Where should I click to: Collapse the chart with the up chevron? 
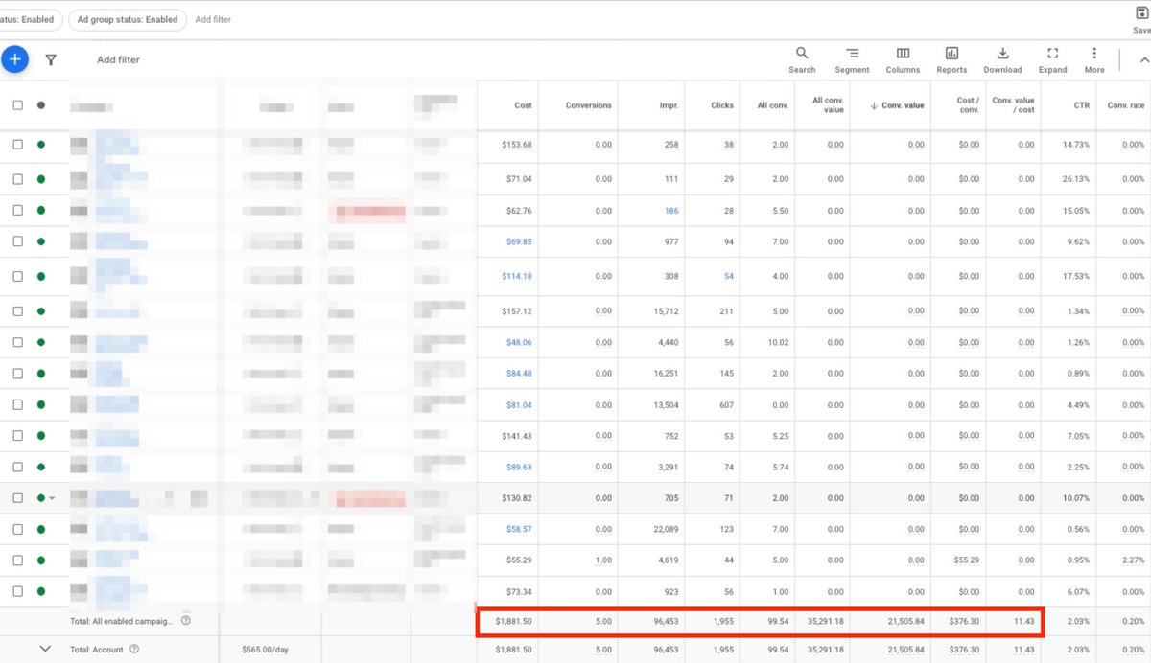pos(1143,59)
